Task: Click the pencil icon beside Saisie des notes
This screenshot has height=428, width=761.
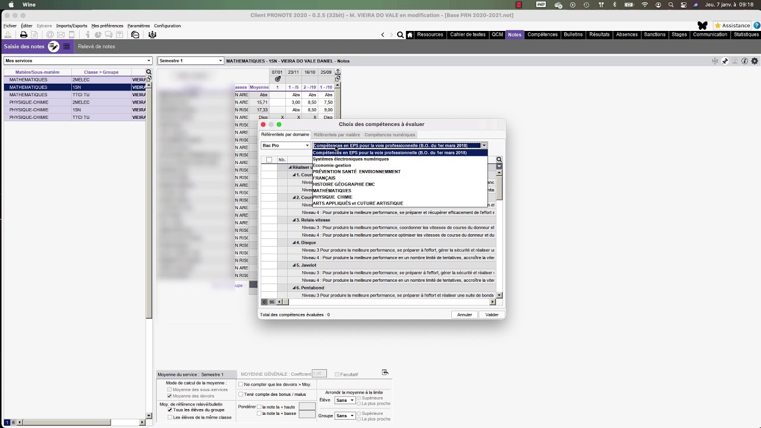Action: 54,46
